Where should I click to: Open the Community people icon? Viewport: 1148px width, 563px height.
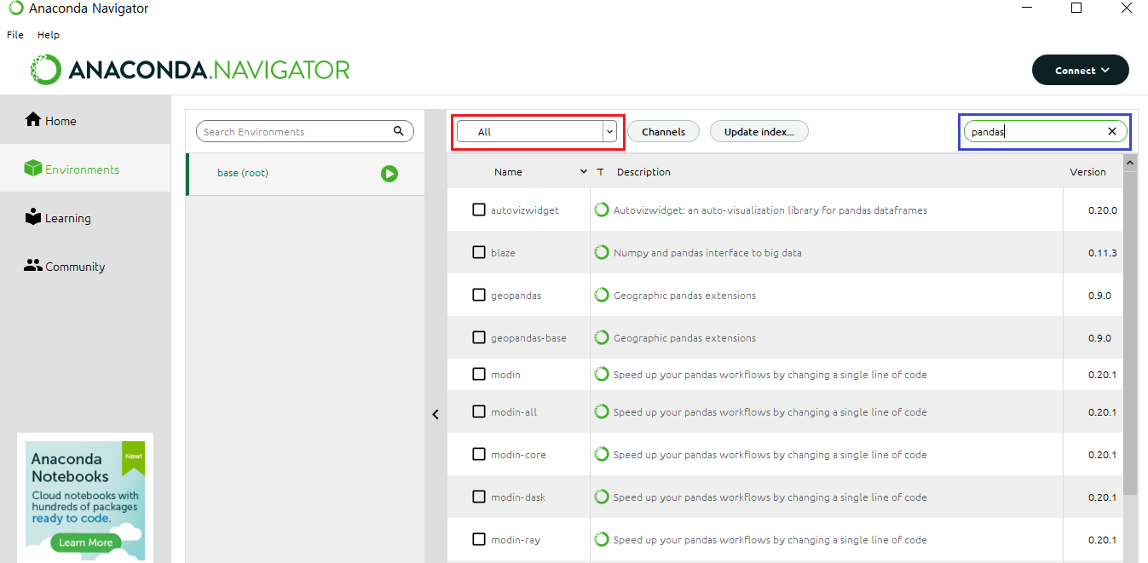click(33, 265)
